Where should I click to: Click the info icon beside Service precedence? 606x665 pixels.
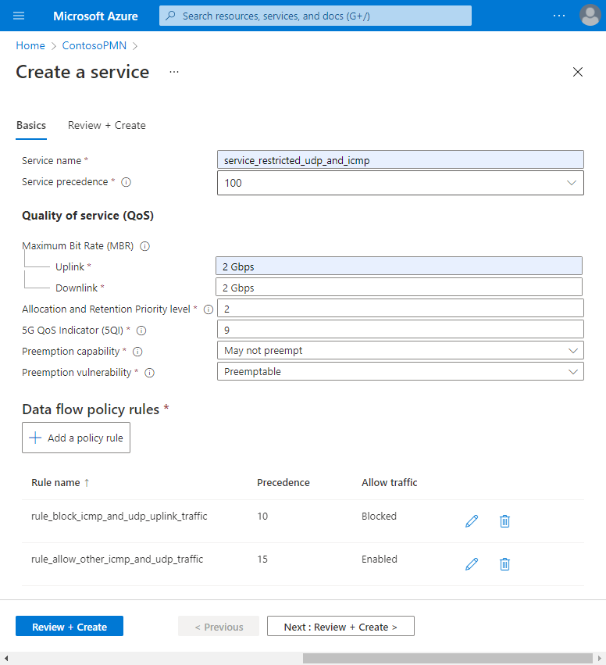pos(126,182)
